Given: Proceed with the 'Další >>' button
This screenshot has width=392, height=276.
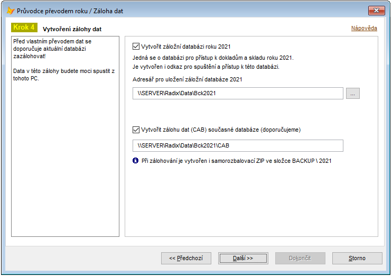Looking at the screenshot, I should [243, 258].
